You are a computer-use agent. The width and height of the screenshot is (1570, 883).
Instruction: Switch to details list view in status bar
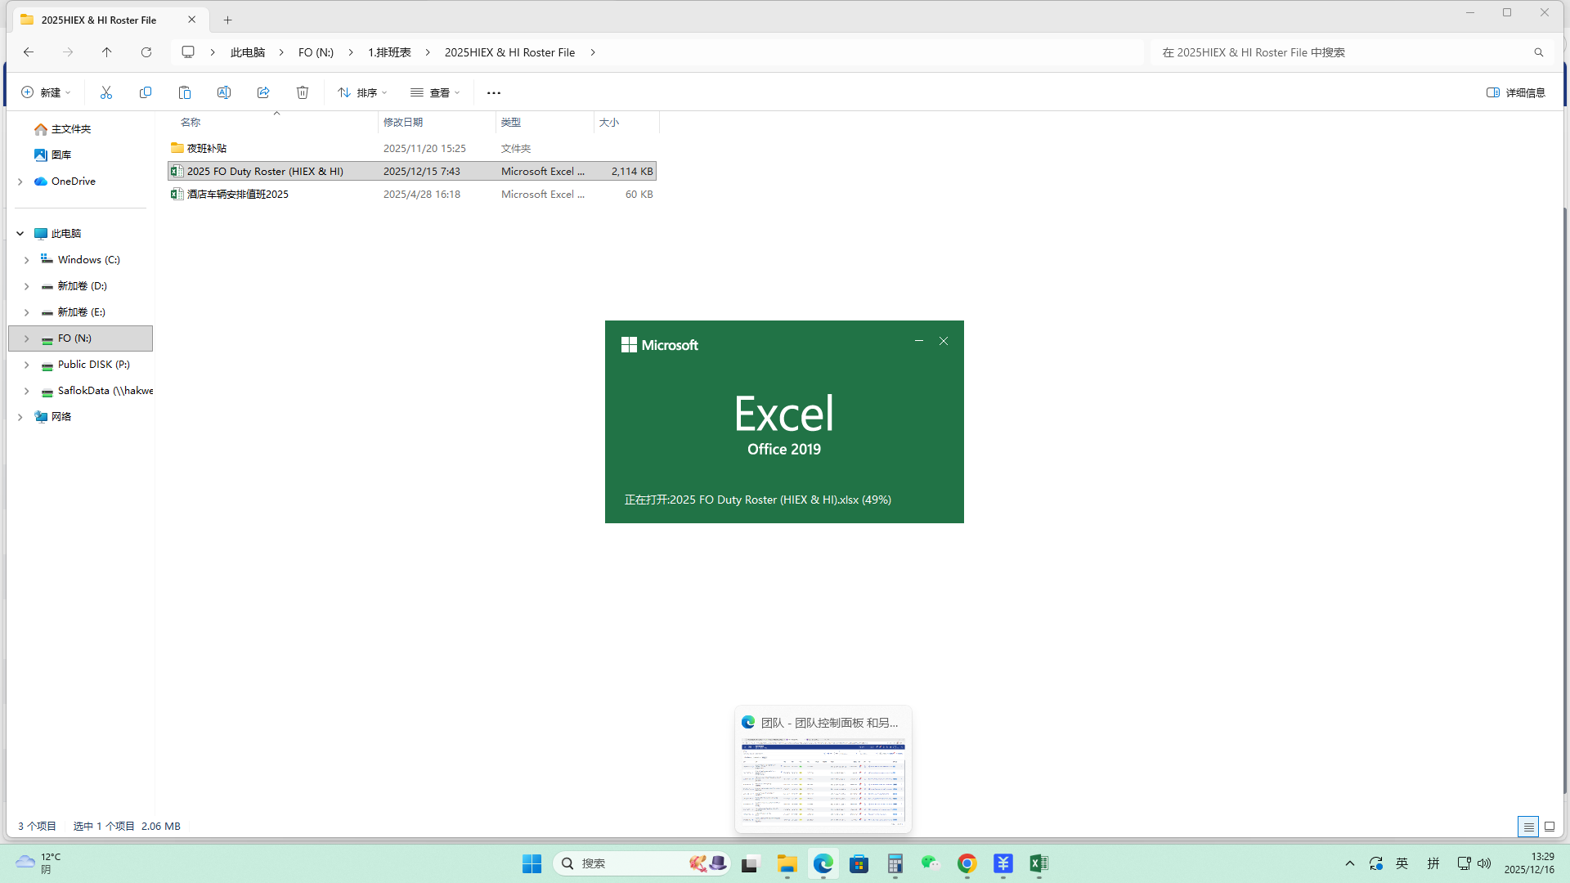coord(1528,827)
